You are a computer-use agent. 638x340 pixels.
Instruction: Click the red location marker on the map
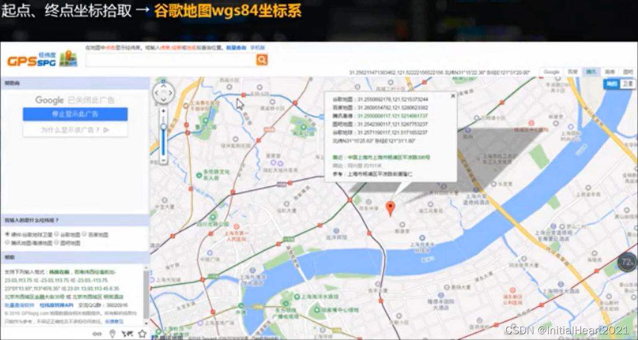pos(390,208)
